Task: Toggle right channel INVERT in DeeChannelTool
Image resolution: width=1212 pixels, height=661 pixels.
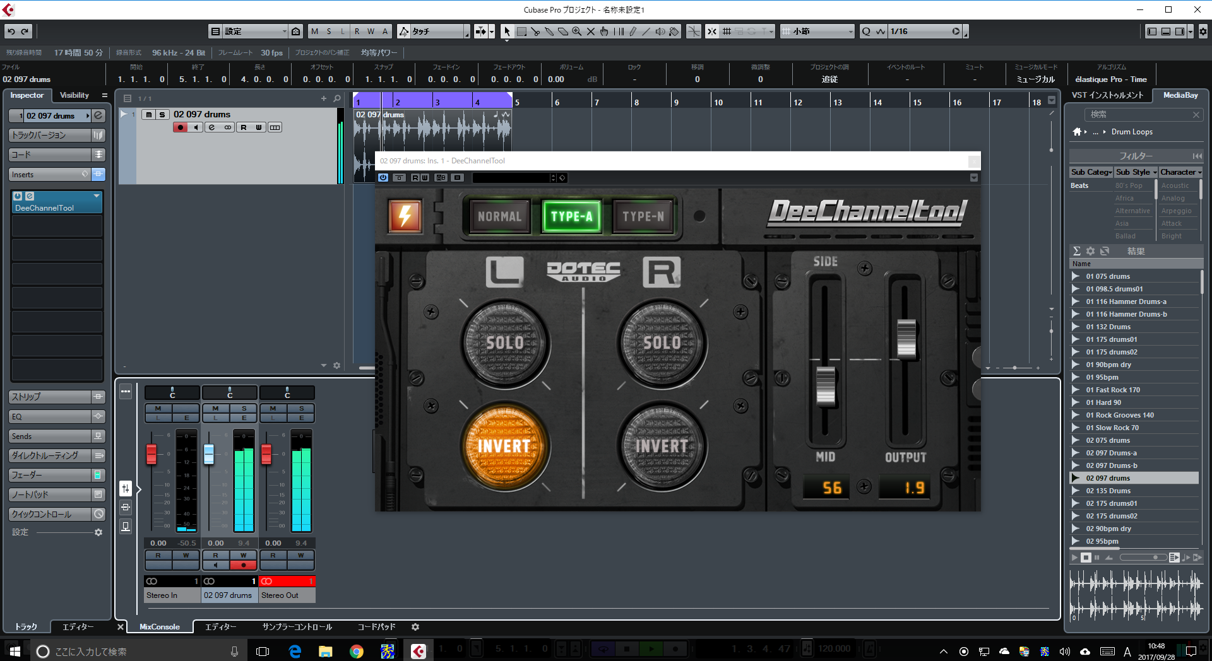Action: [662, 446]
